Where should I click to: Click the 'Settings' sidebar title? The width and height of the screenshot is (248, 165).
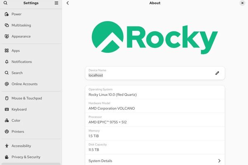point(31,3)
